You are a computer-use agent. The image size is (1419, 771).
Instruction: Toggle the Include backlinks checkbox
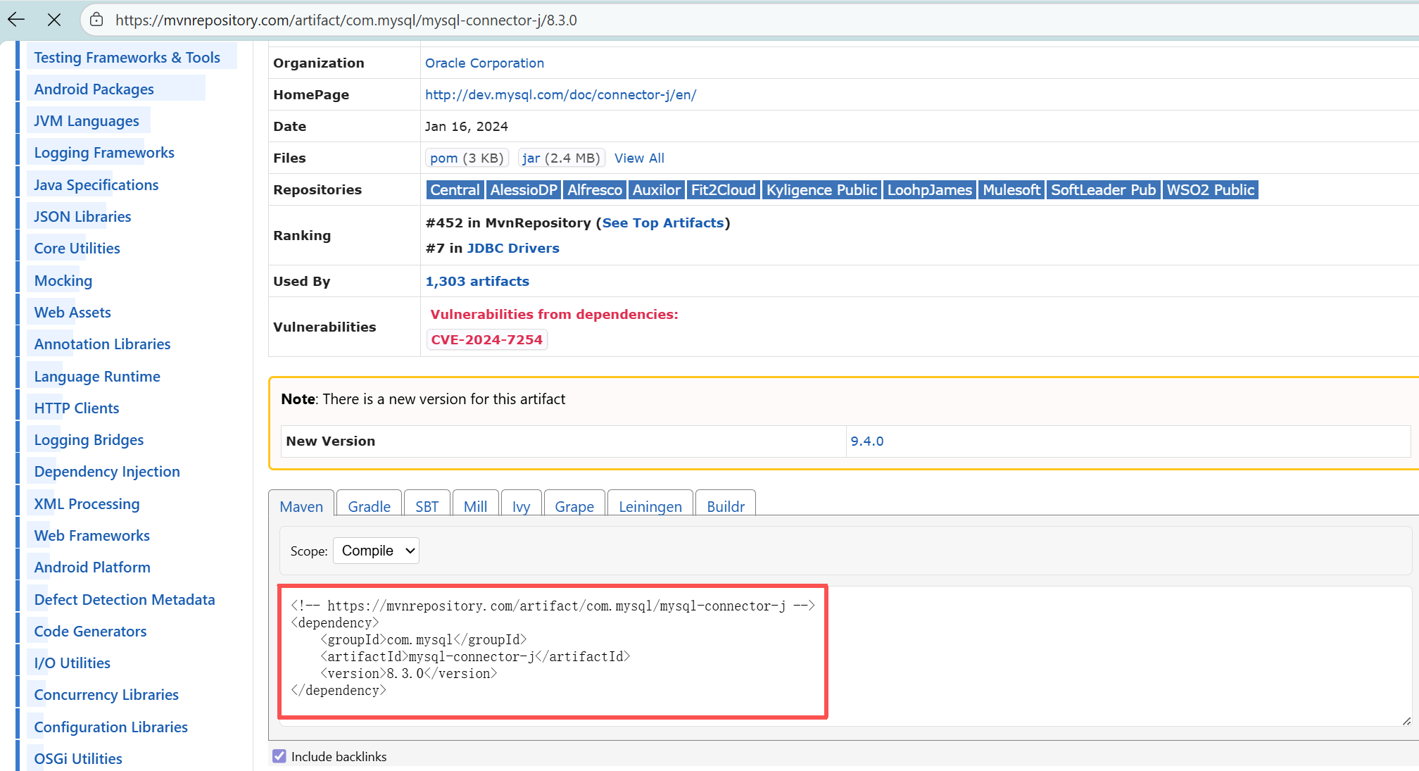click(x=279, y=756)
